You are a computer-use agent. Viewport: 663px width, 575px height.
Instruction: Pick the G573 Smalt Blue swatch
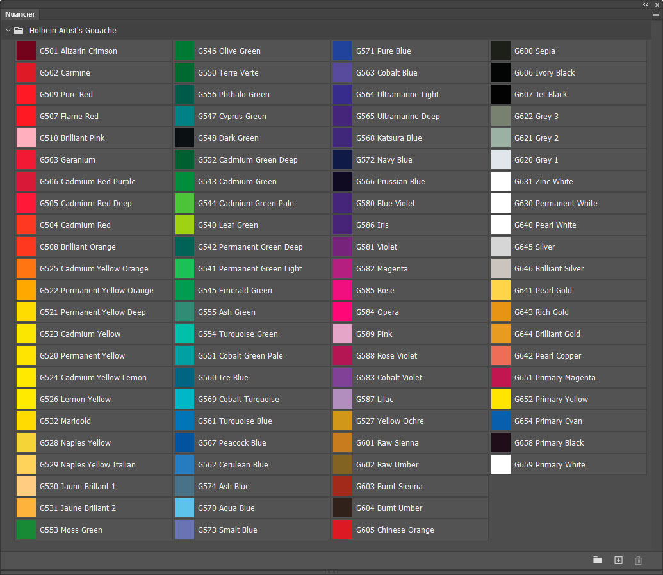point(184,530)
